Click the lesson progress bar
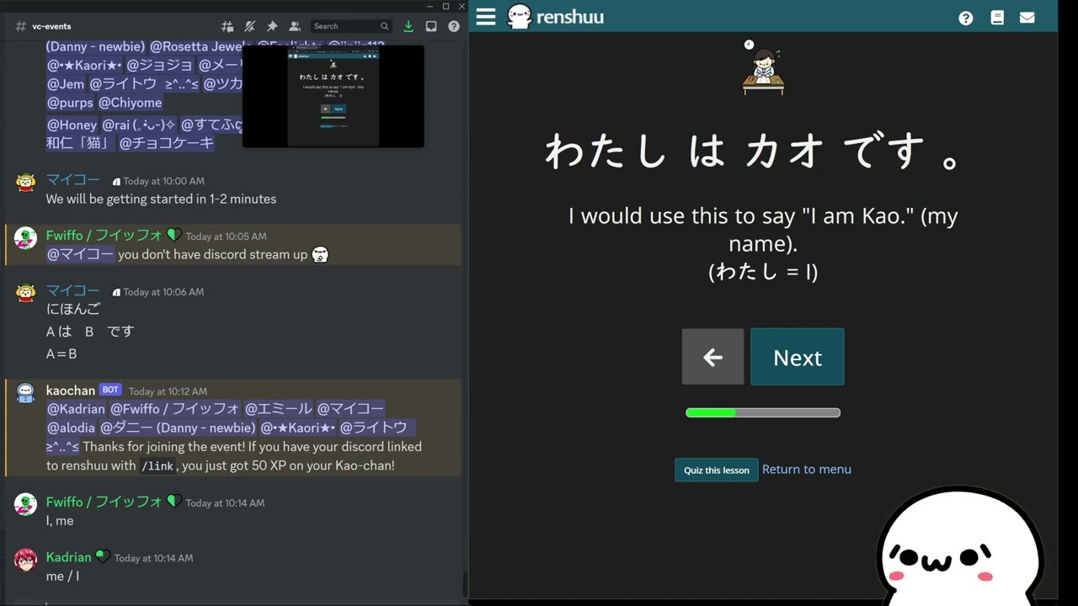 click(763, 412)
